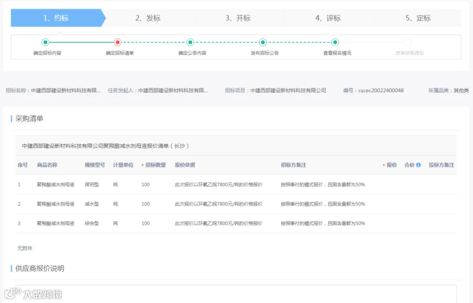Click the 招标项目 company name text
The image size is (473, 303).
click(288, 91)
